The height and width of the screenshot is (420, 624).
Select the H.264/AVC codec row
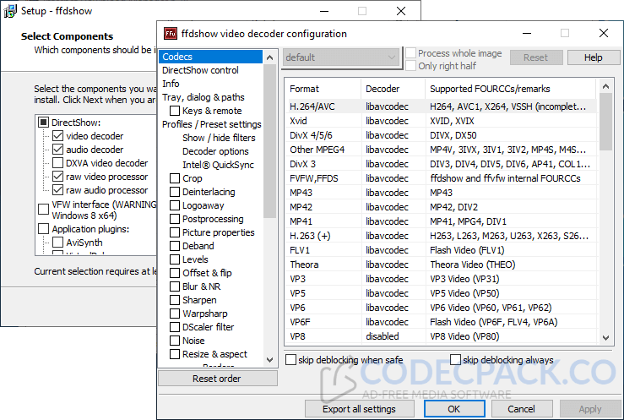(441, 106)
